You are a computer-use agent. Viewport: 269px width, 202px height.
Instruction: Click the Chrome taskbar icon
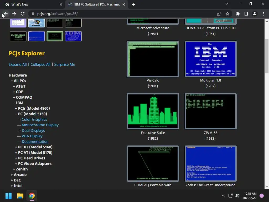pyautogui.click(x=32, y=196)
